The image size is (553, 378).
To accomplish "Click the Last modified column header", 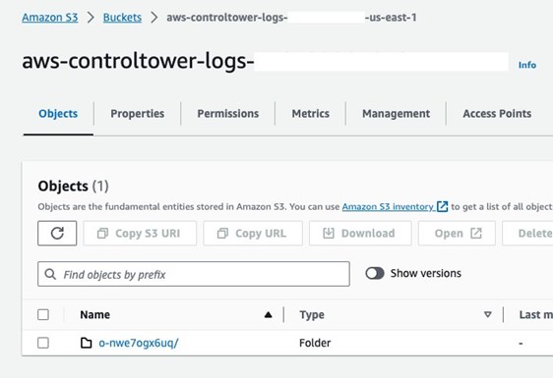I will point(535,314).
